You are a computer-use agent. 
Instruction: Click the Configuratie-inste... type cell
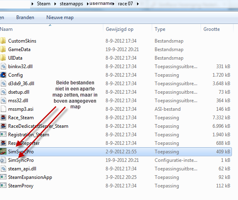176,160
